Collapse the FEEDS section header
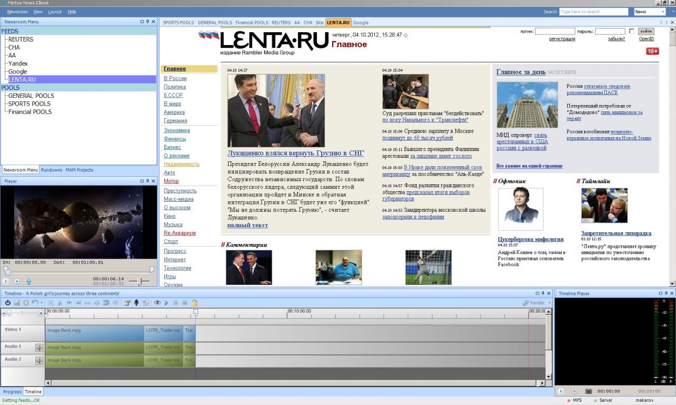Viewport: 676px width, 405px height. pyautogui.click(x=79, y=32)
